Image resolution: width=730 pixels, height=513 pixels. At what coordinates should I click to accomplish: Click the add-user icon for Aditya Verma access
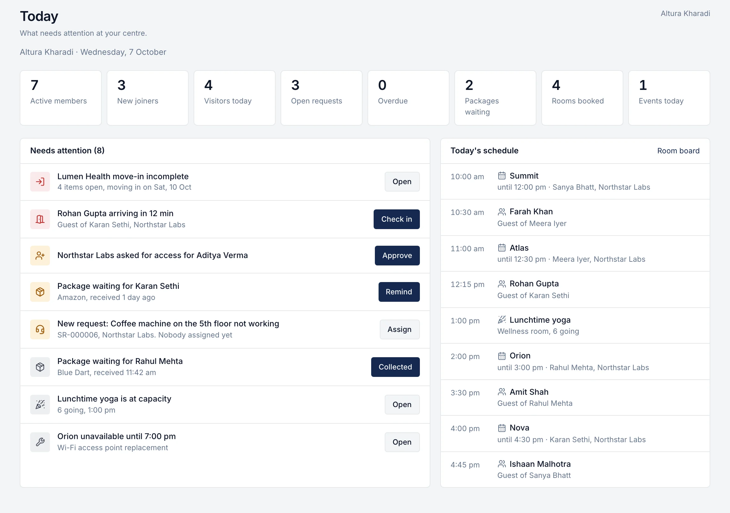tap(40, 255)
